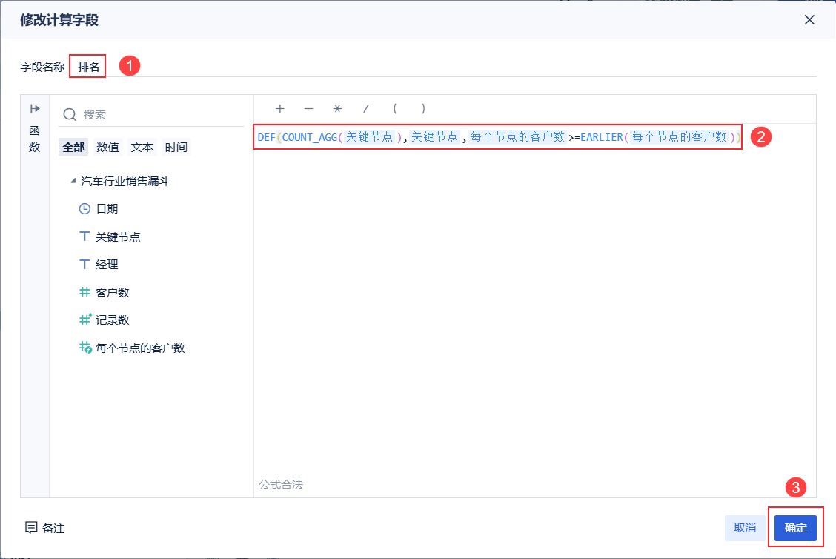Click the multiplication operator icon
The image size is (836, 559).
[x=336, y=108]
